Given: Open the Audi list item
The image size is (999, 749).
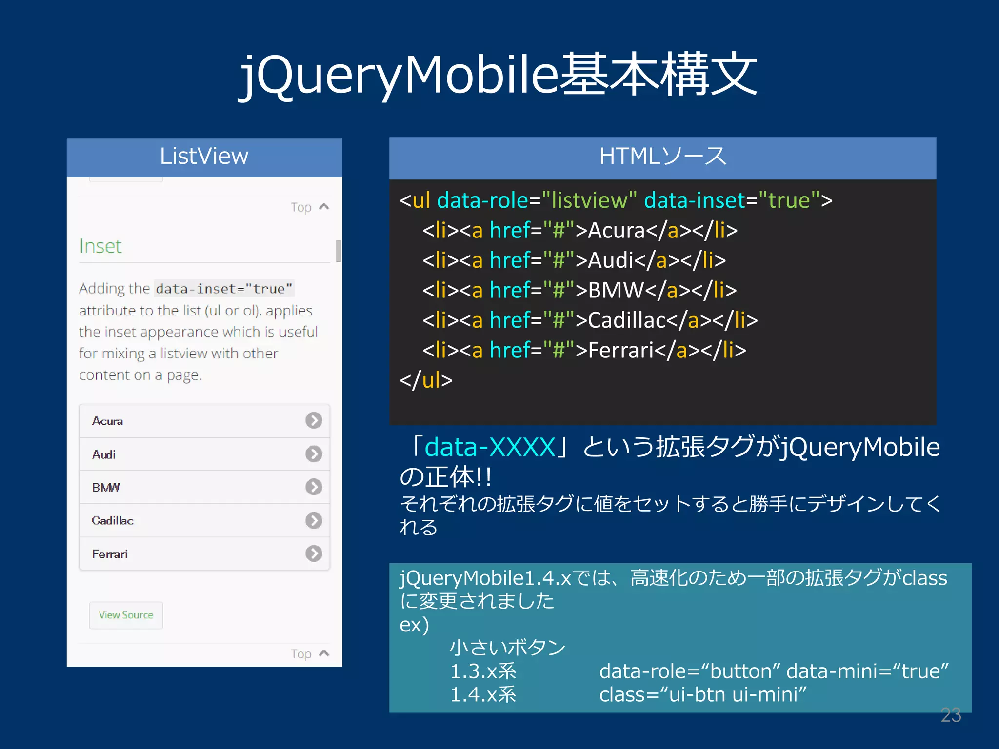Looking at the screenshot, I should click(x=204, y=454).
